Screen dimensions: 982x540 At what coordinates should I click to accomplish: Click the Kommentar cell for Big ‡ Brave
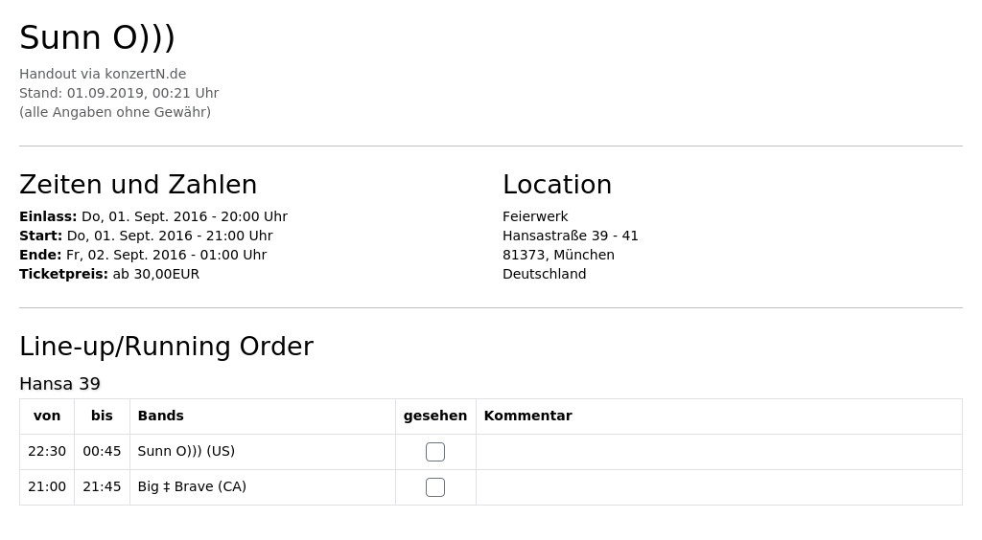719,487
